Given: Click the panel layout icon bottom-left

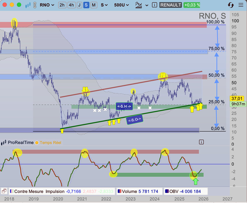Looking at the screenshot, I should [x=4, y=191].
